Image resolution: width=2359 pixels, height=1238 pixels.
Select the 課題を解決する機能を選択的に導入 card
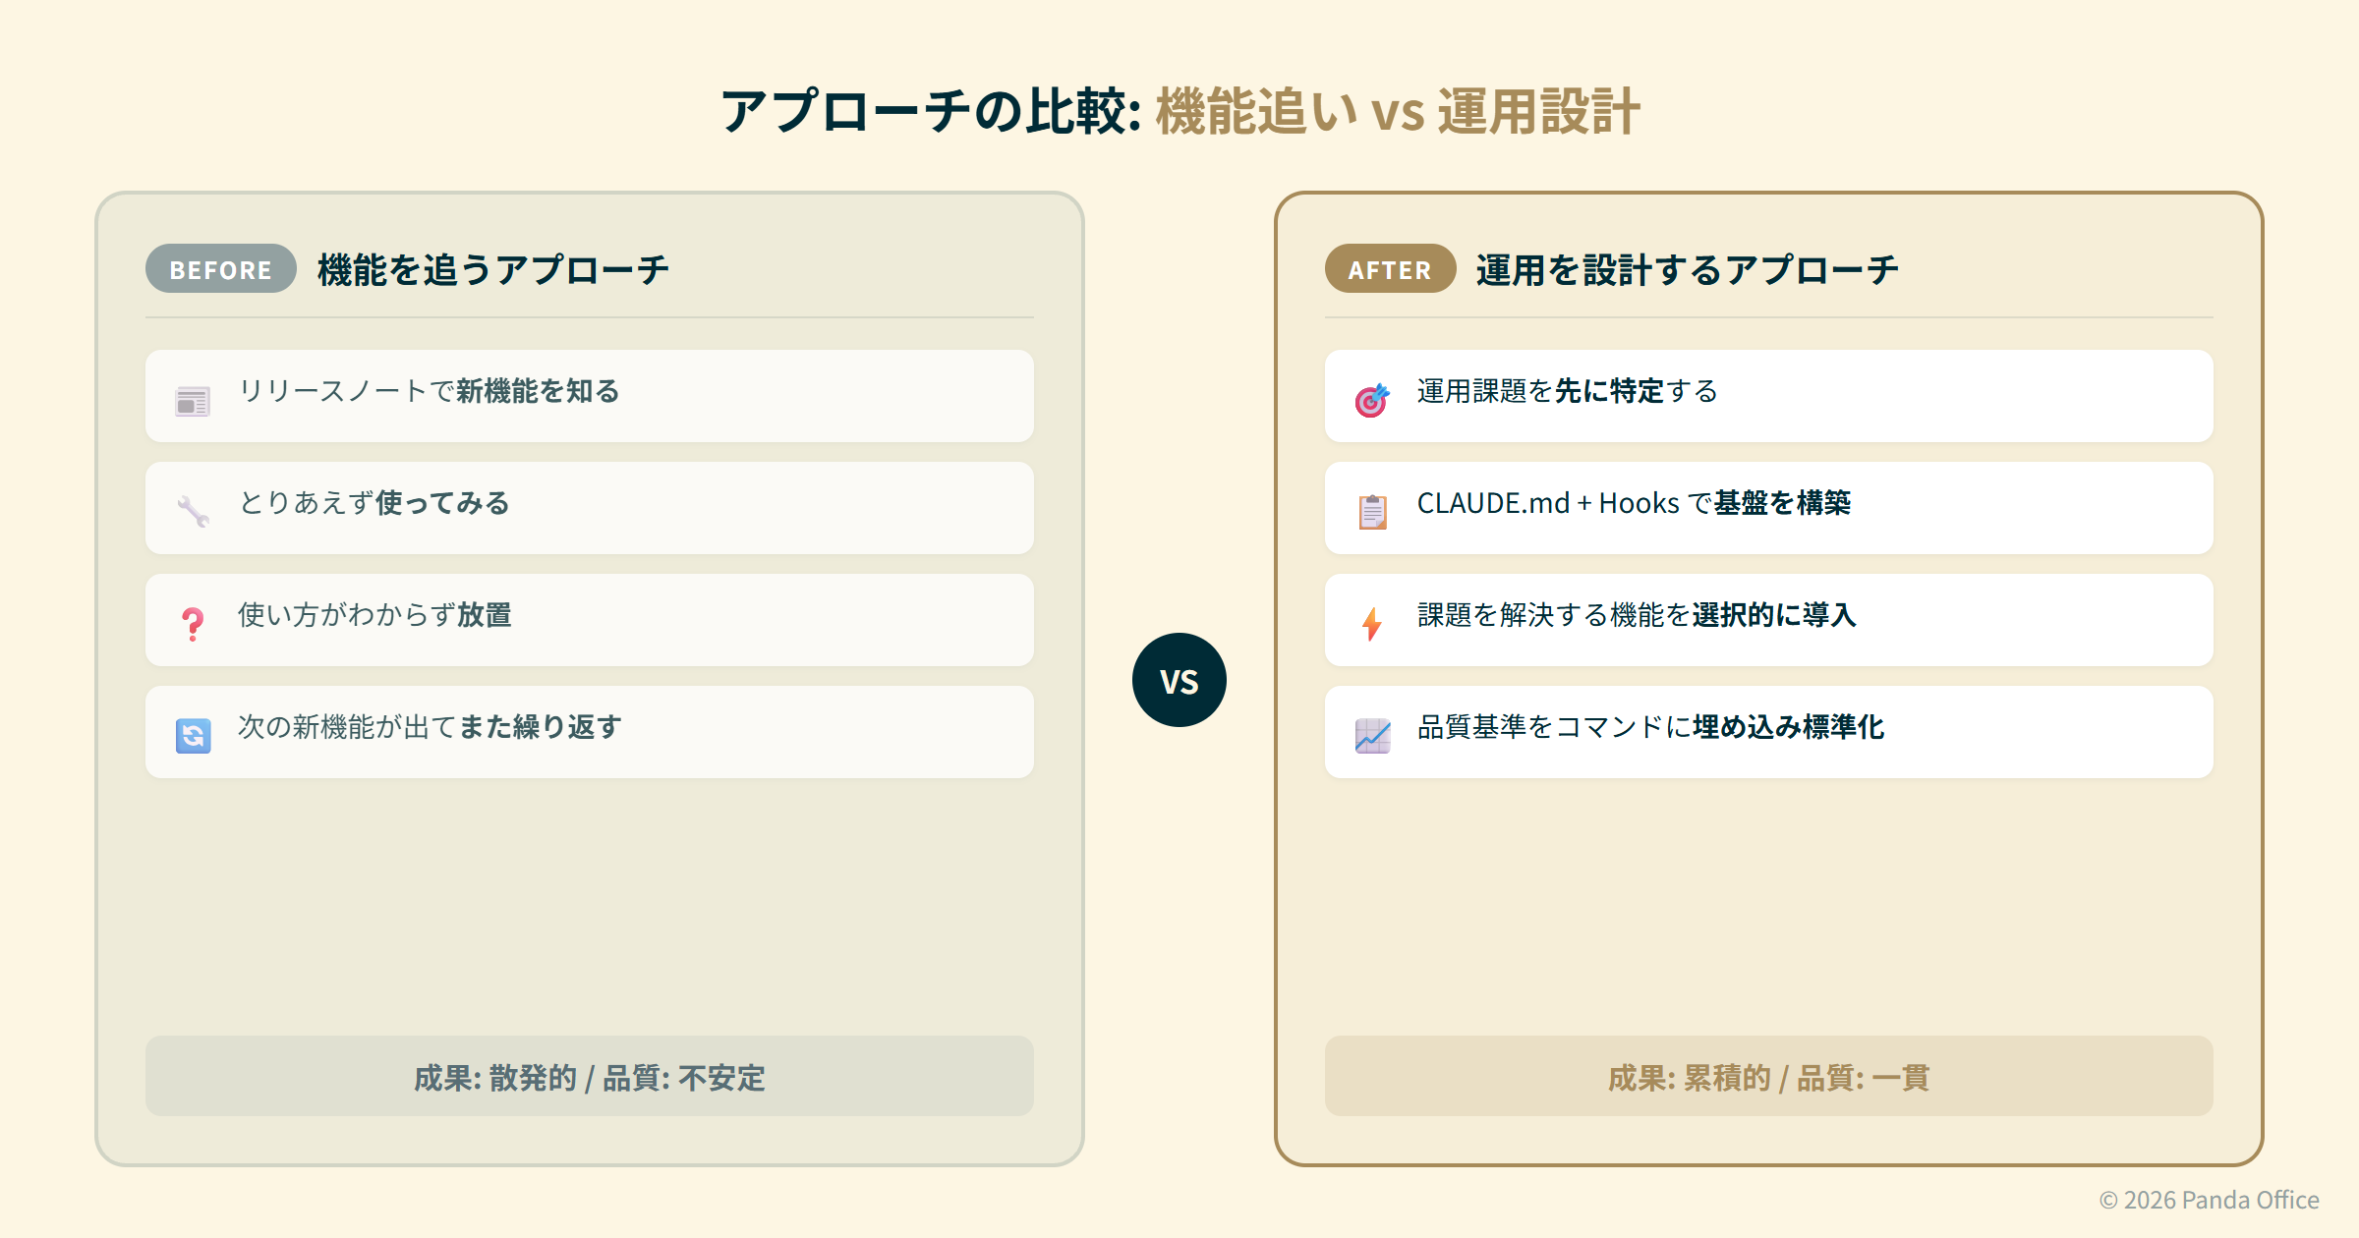pos(1769,620)
